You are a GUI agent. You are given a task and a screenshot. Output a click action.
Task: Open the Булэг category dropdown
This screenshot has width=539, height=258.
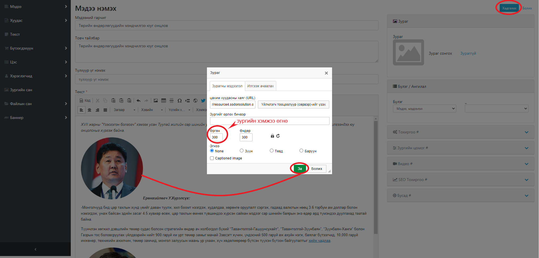(x=424, y=109)
